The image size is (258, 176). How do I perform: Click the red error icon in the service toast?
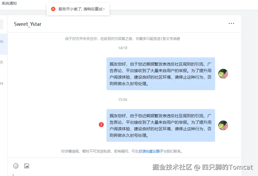[53, 9]
